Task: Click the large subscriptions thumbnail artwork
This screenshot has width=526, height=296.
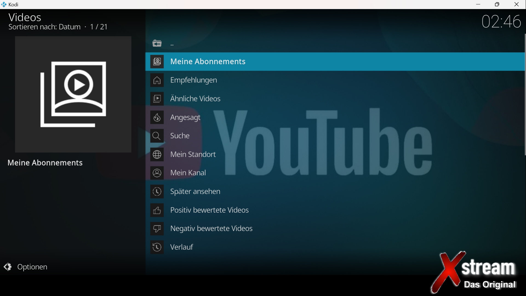Action: click(x=73, y=95)
